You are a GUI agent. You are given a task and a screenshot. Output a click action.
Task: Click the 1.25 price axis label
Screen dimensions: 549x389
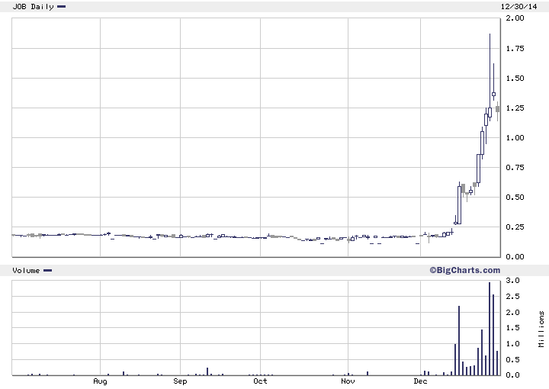pos(515,108)
